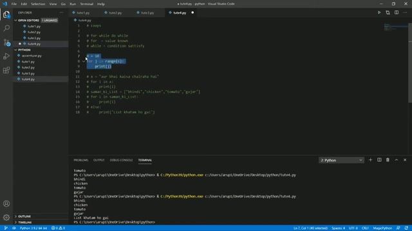412x231 pixels.
Task: Click 'Ln 7, Col 1' cursor position status
Action: click(x=310, y=228)
